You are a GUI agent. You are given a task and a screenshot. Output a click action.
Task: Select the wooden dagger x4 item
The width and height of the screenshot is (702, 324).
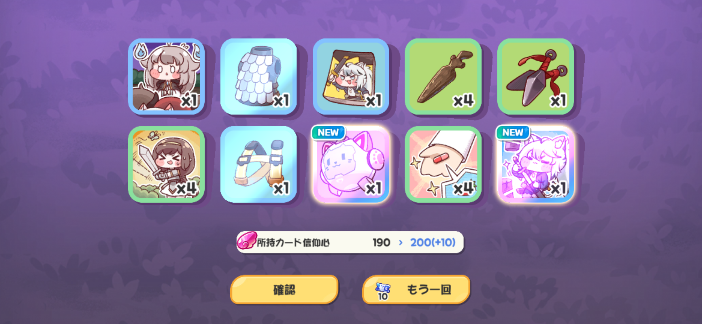[x=443, y=77]
